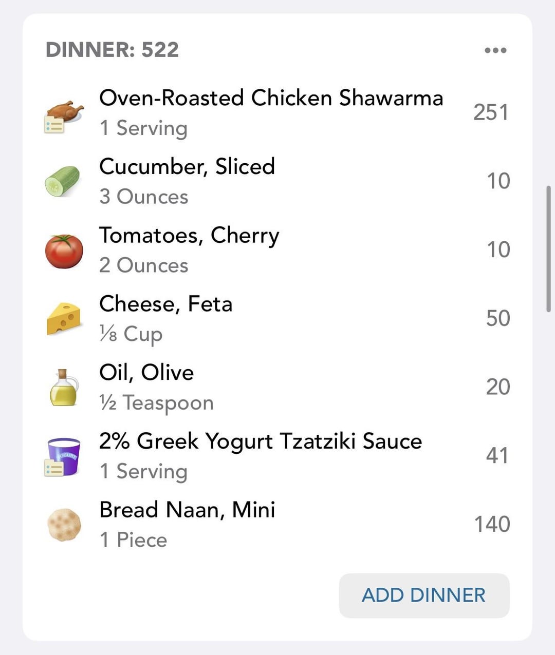Open the Cucumber, Sliced entry
This screenshot has height=655, width=555.
click(x=277, y=181)
